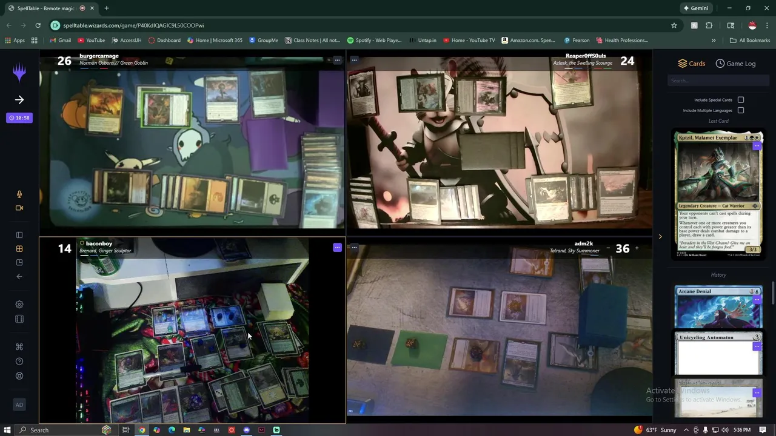Click burgercarnage's commander name Norman Osborn

(x=113, y=63)
